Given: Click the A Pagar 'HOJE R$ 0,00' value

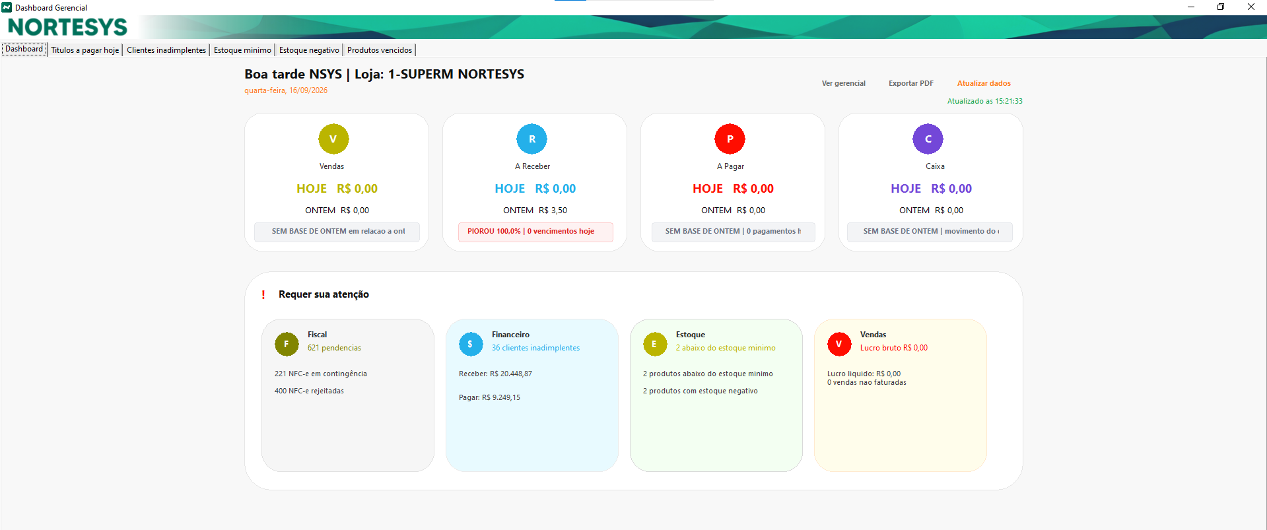Looking at the screenshot, I should click(733, 189).
